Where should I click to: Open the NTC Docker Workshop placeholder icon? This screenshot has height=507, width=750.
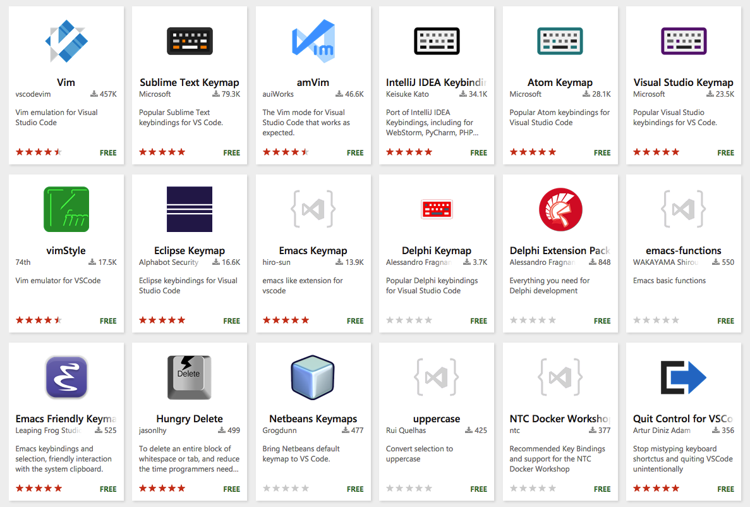pos(560,377)
